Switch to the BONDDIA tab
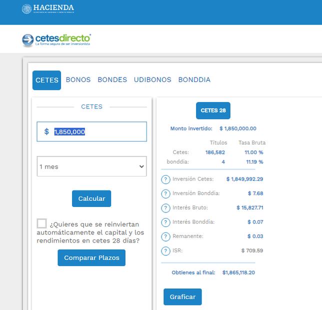Screen dimensions: 322x310 (x=194, y=80)
